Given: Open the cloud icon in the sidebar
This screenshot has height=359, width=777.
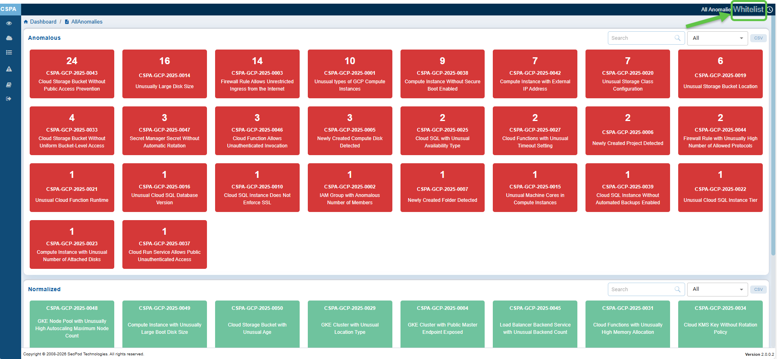Looking at the screenshot, I should (9, 38).
